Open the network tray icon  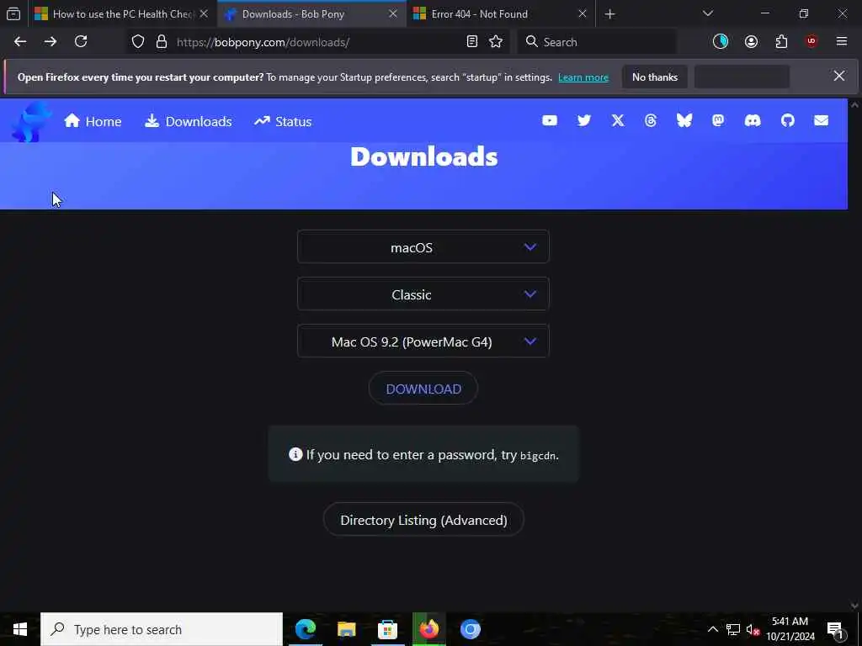[733, 629]
